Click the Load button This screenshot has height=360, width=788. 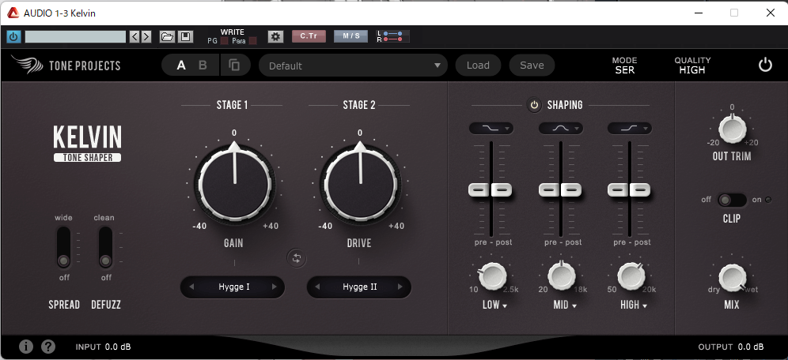tap(478, 66)
